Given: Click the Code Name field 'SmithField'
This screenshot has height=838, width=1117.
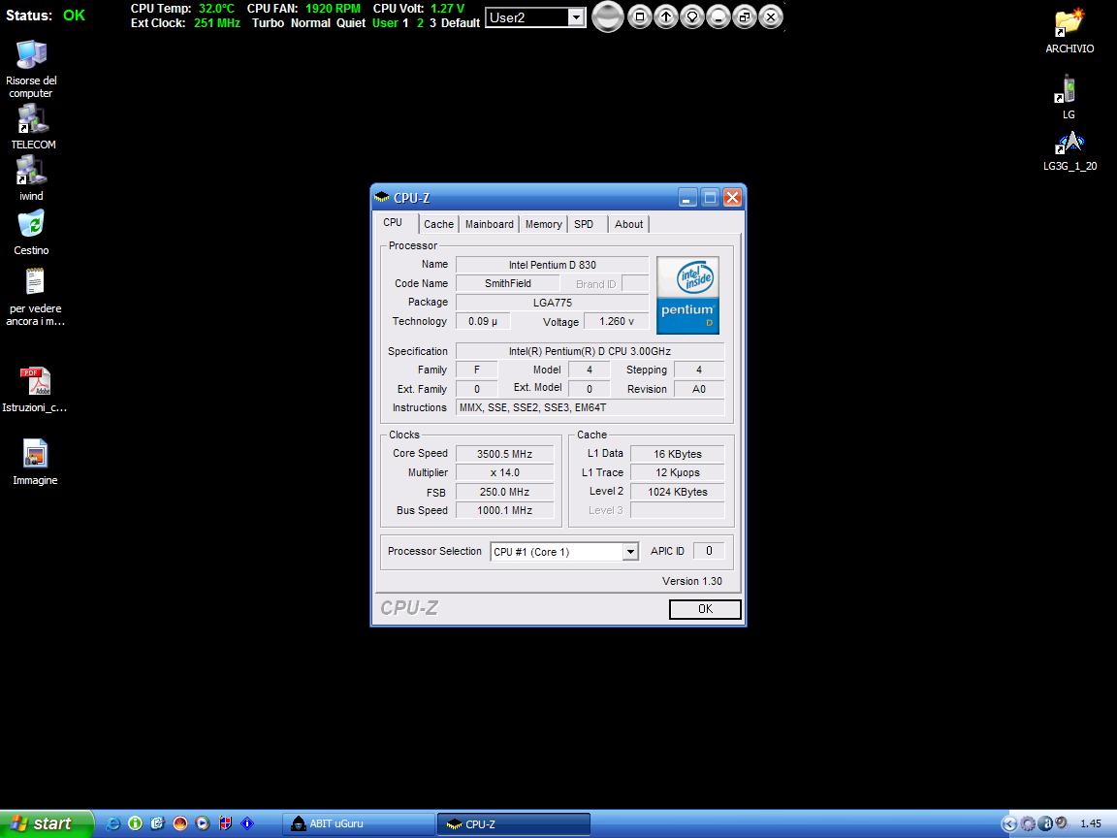Looking at the screenshot, I should (x=508, y=283).
